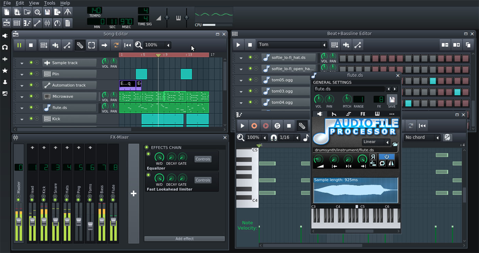This screenshot has width=479, height=253.
Task: Create a new project
Action: click(x=6, y=12)
